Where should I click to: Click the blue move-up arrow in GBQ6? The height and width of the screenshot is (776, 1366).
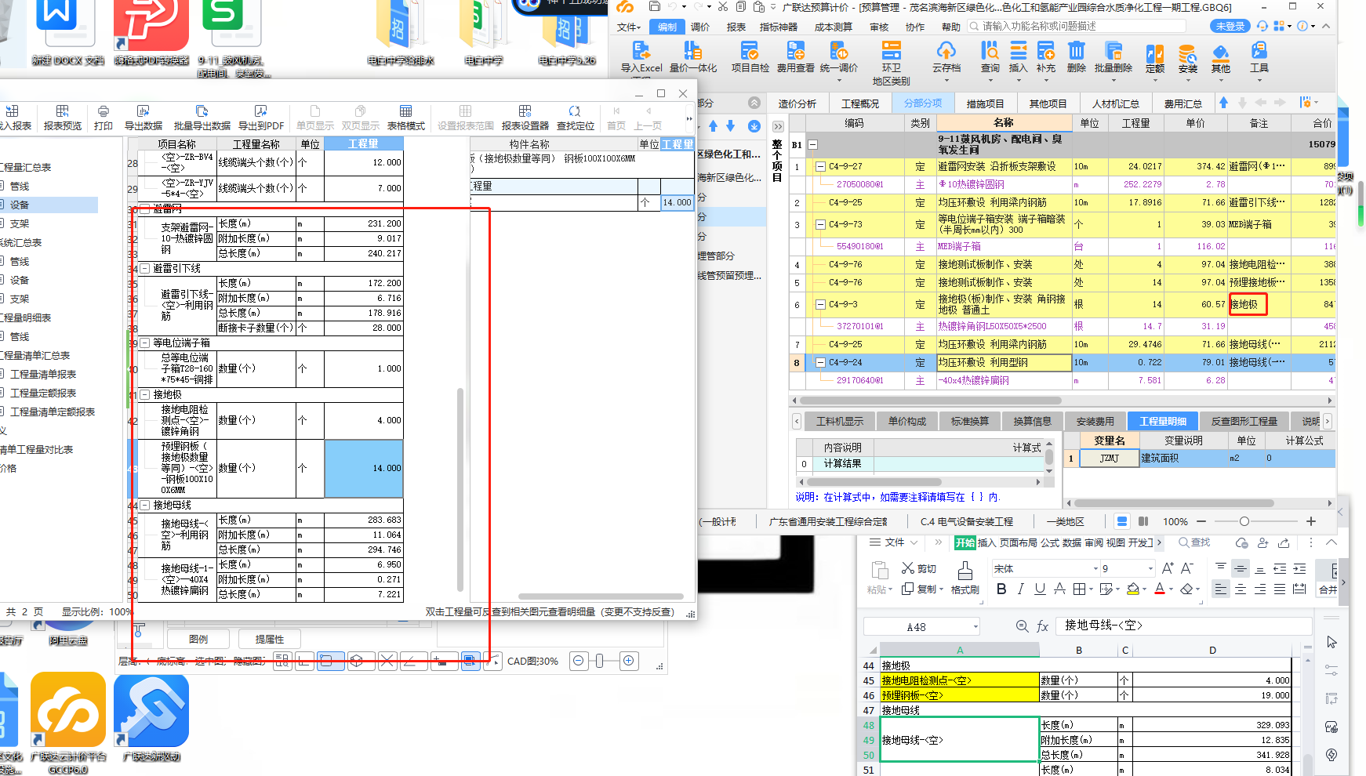(1223, 103)
